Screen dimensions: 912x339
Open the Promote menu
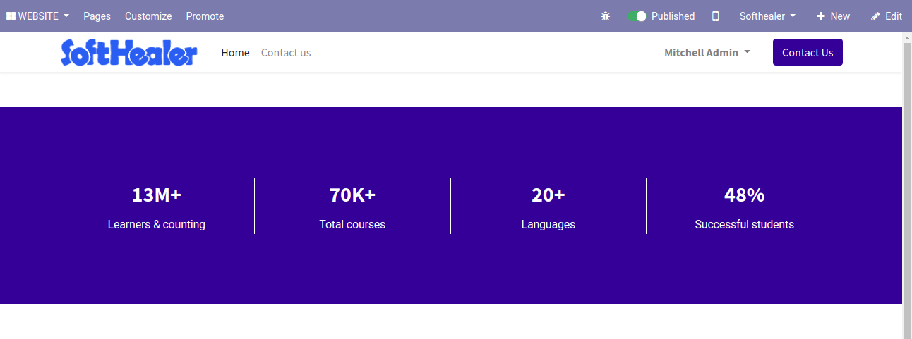(205, 16)
